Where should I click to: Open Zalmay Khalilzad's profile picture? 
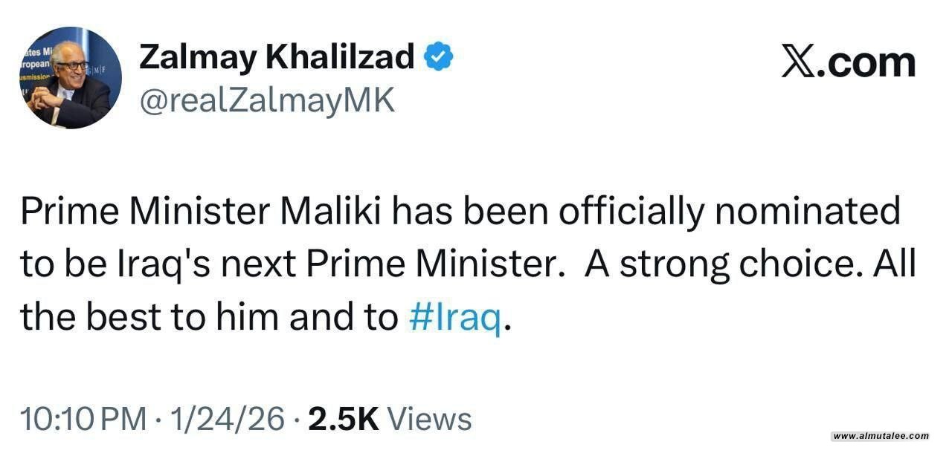point(70,77)
